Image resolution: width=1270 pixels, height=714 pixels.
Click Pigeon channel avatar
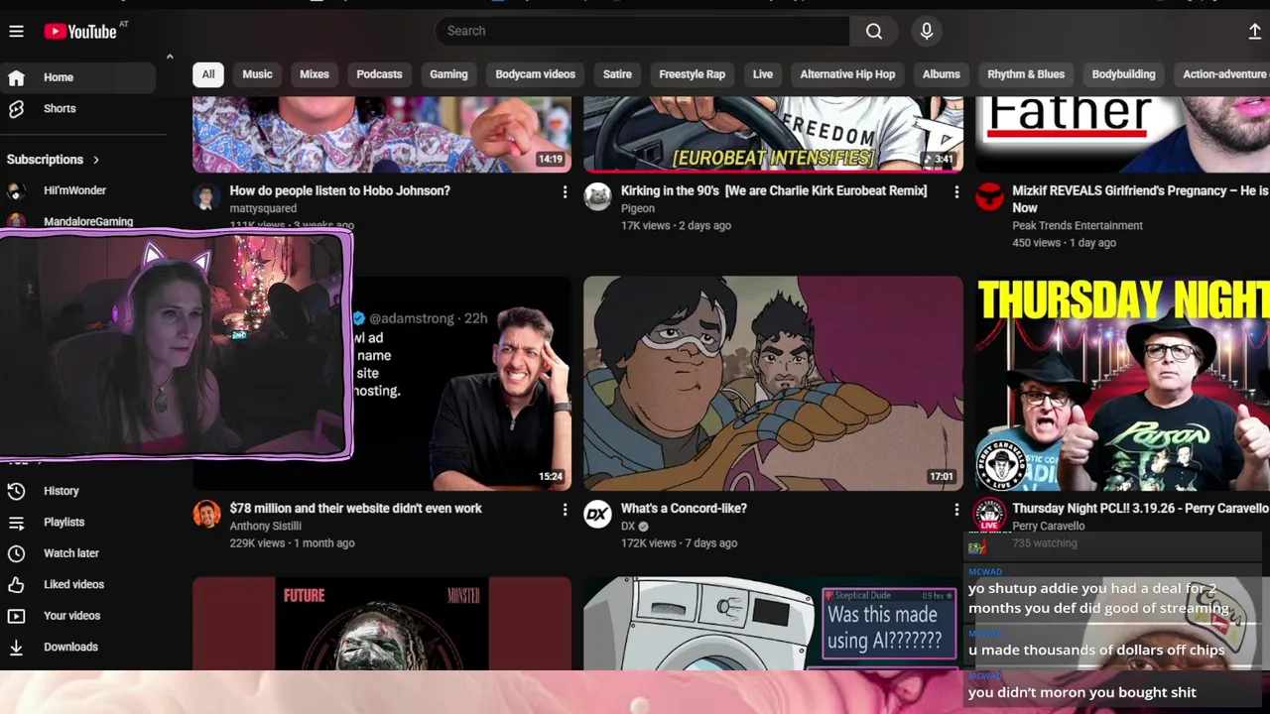(597, 196)
